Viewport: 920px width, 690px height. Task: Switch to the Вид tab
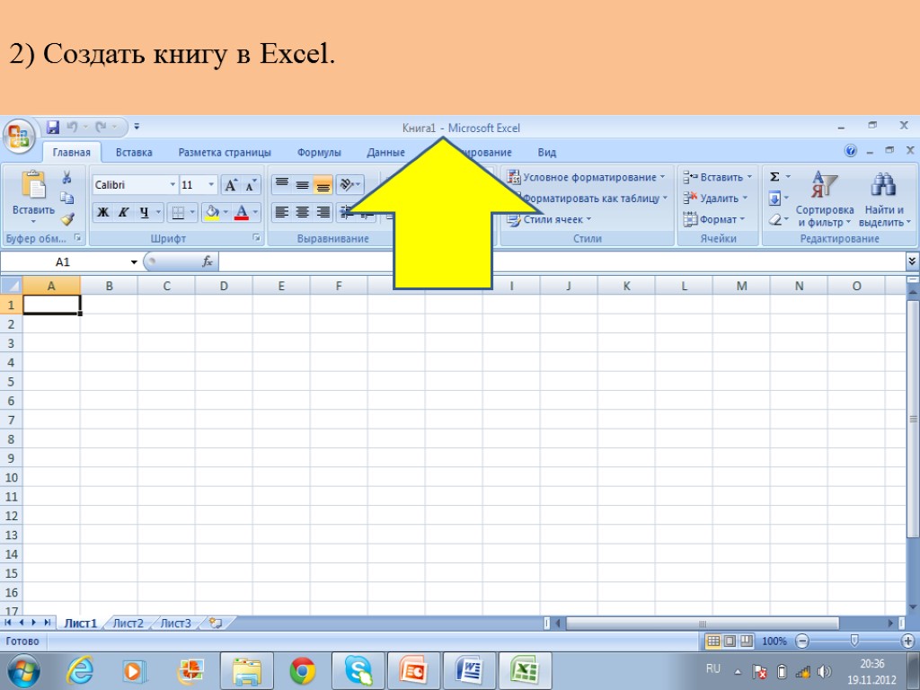tap(546, 152)
